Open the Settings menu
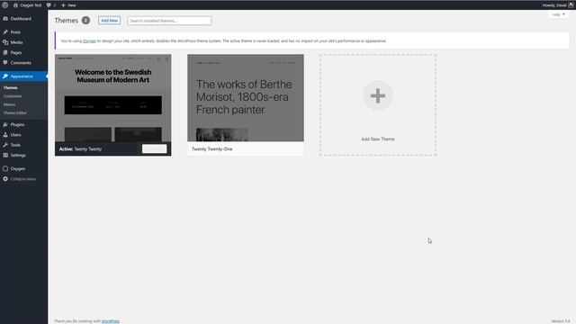Screen dimensions: 576x324 18,156
